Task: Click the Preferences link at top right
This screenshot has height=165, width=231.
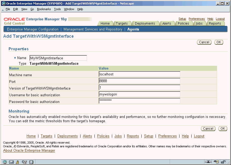Action: tap(197, 19)
